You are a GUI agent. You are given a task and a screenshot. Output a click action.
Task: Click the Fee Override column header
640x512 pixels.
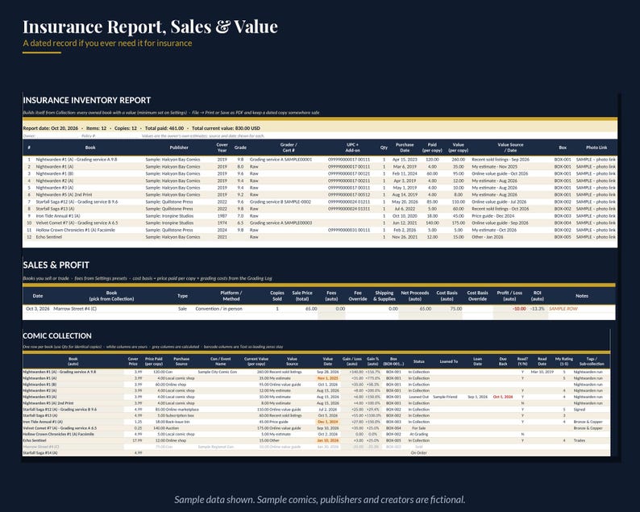[x=358, y=296]
